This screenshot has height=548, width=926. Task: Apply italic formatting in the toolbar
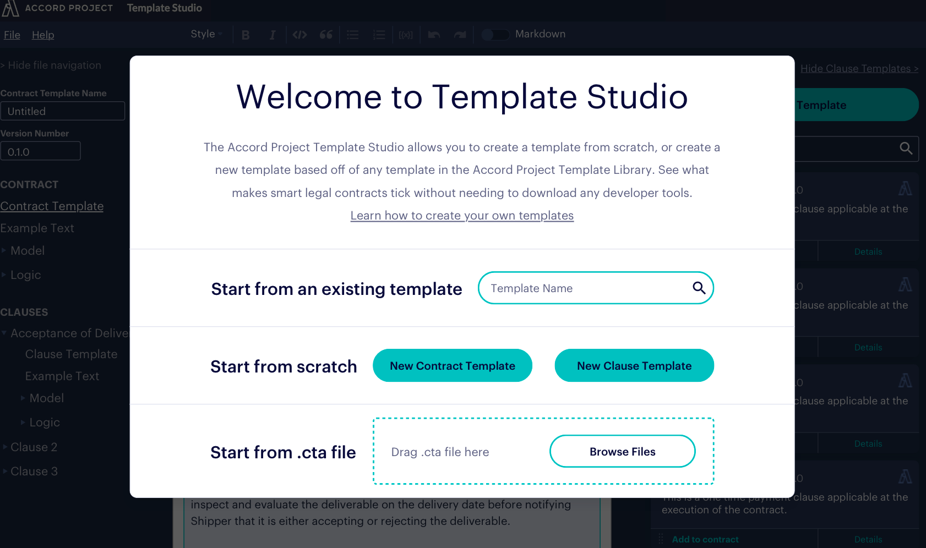coord(272,34)
